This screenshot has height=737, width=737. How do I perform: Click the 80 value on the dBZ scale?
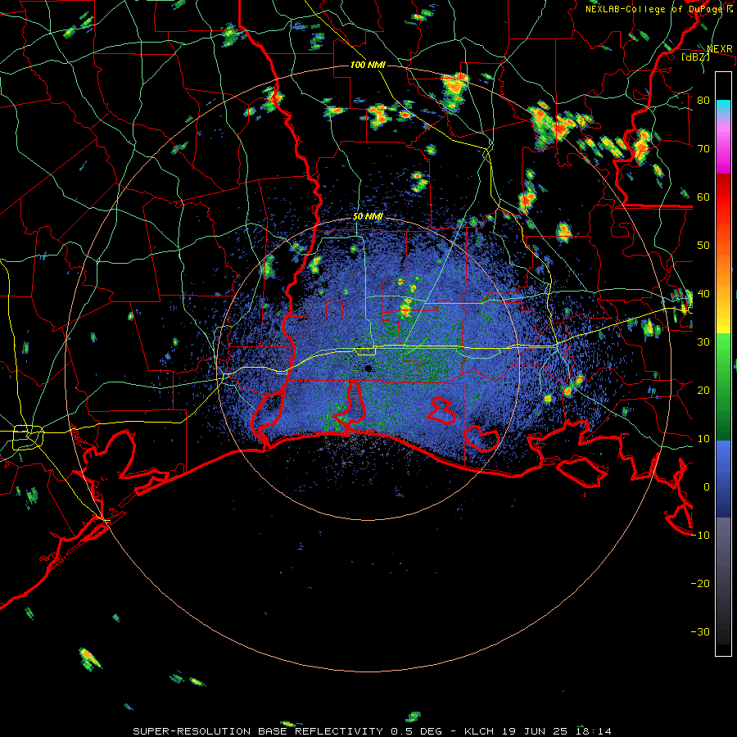coord(703,100)
